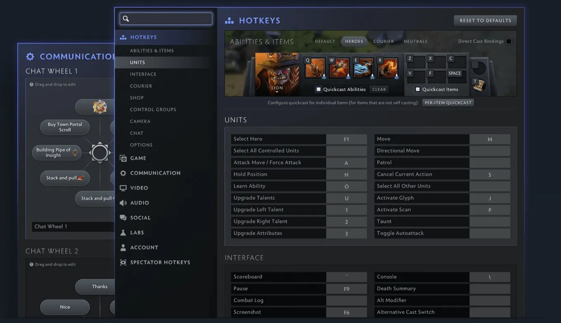Click the help icon under Chat Wheel 2
The height and width of the screenshot is (323, 561).
pyautogui.click(x=31, y=264)
